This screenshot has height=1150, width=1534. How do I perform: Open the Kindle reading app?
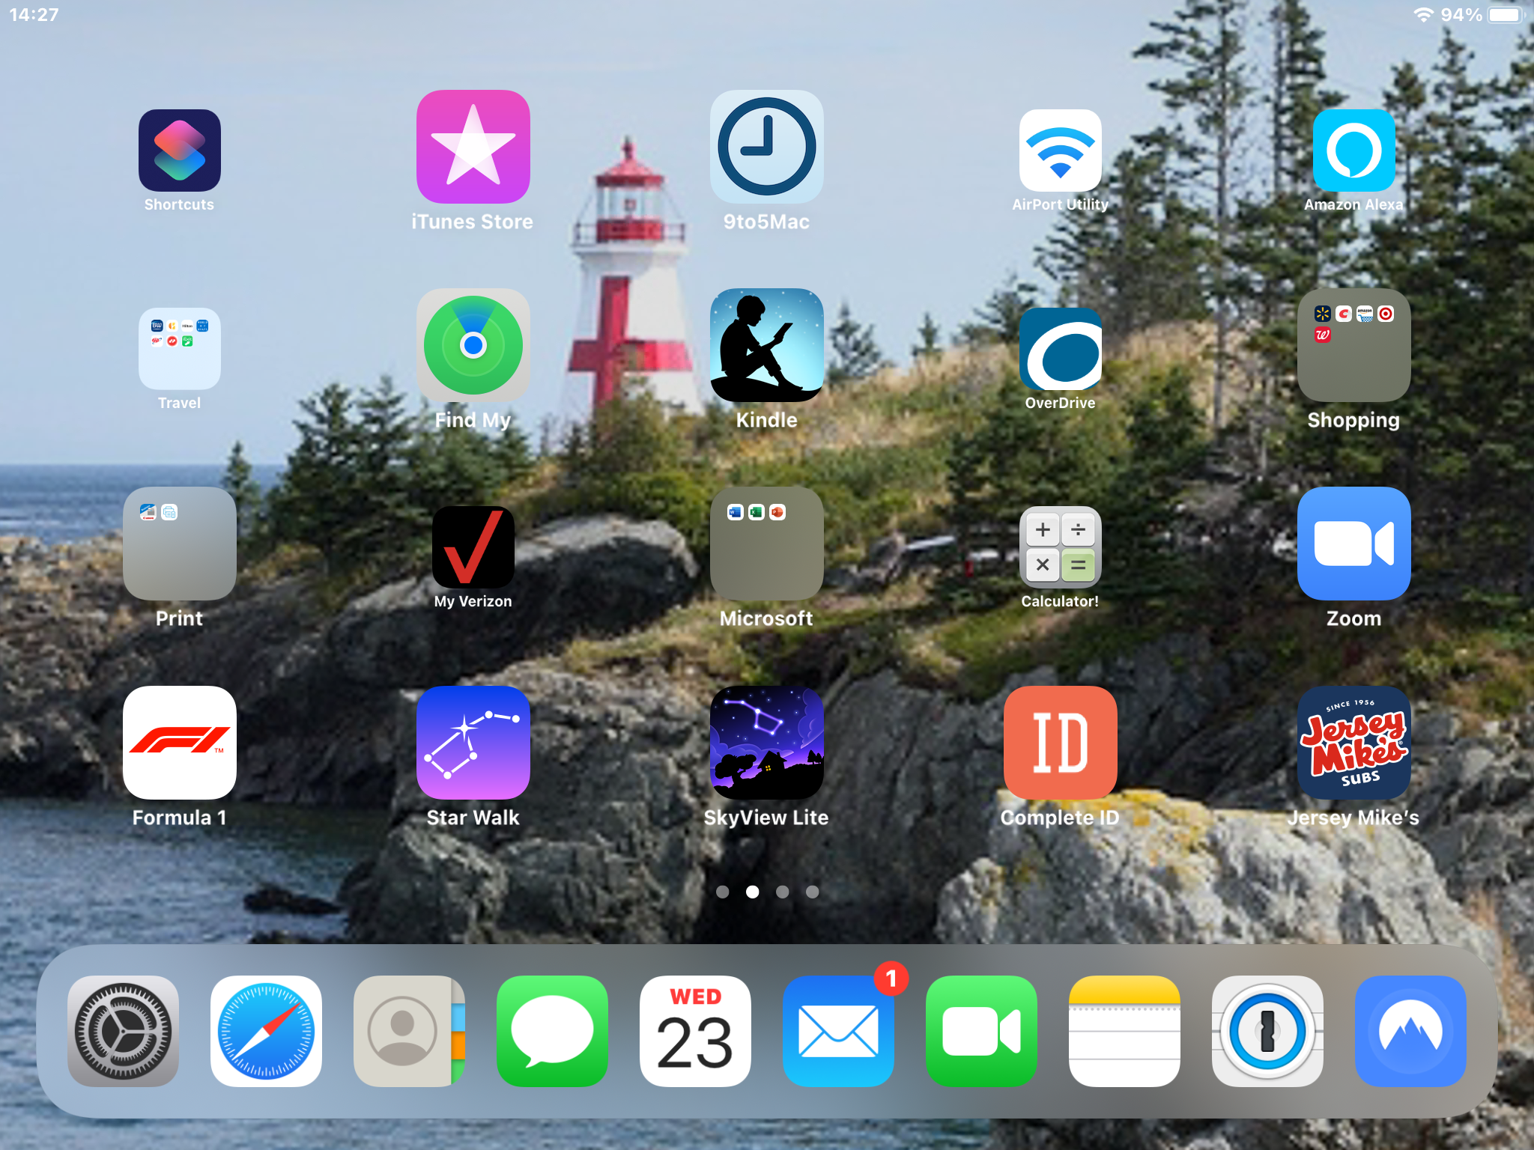point(766,345)
